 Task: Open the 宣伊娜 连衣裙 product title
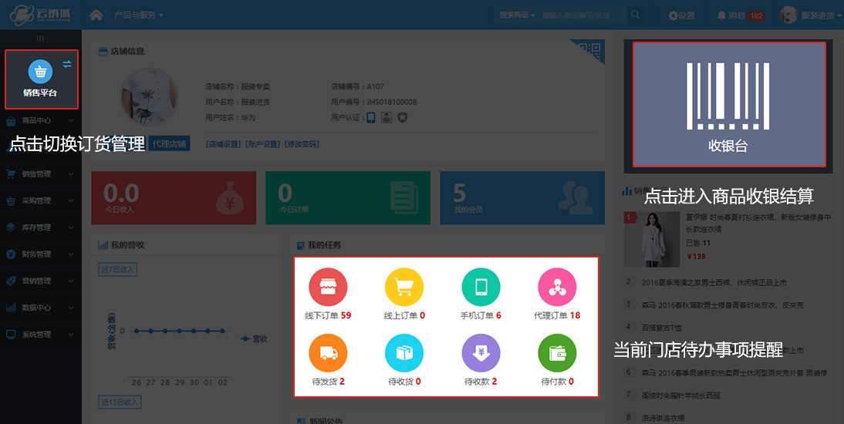pos(758,223)
